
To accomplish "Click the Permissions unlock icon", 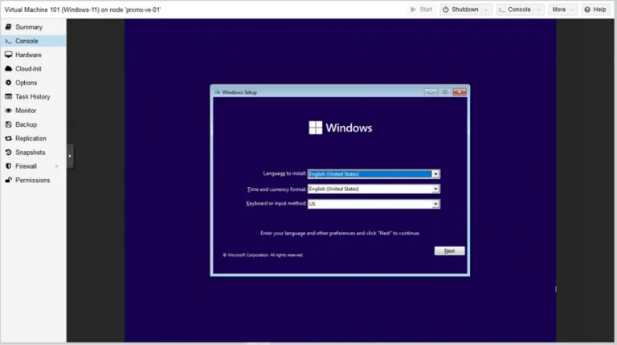I will [8, 180].
